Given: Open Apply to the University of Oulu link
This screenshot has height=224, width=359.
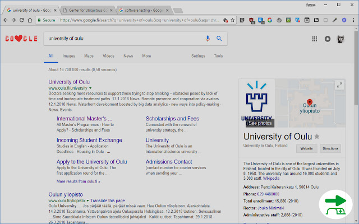Looking at the screenshot, I should pyautogui.click(x=91, y=162).
